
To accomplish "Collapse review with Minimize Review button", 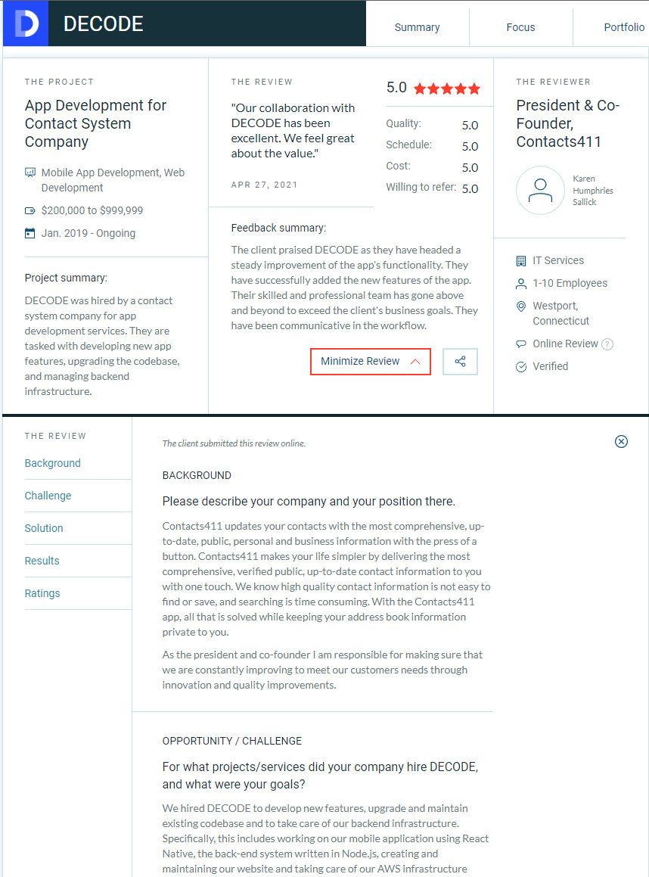I will (x=371, y=361).
